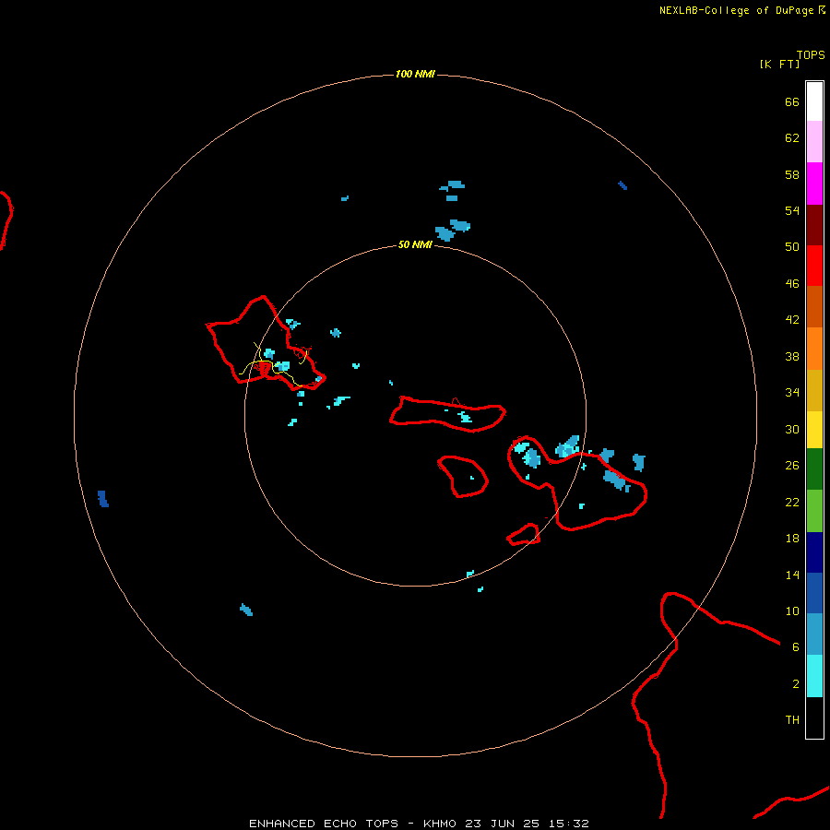Click the light green 18-22 kft swatch
The image size is (830, 830).
(814, 511)
